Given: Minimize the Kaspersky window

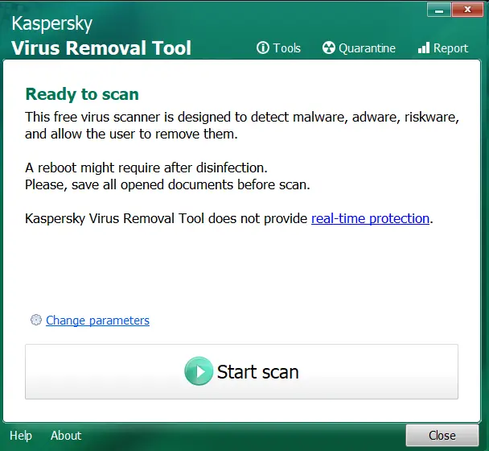Looking at the screenshot, I should pyautogui.click(x=439, y=10).
